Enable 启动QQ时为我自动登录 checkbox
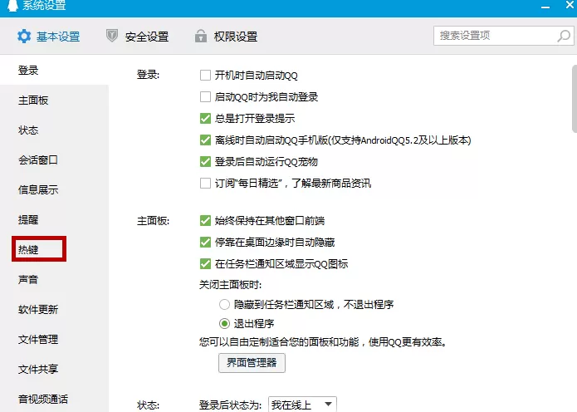Viewport: 577px width, 412px height. 205,97
